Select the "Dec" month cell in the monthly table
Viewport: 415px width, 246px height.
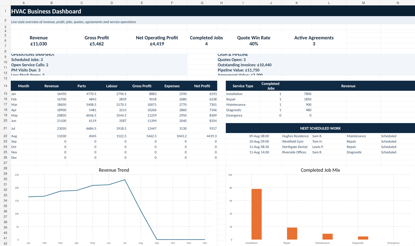coord(24,158)
